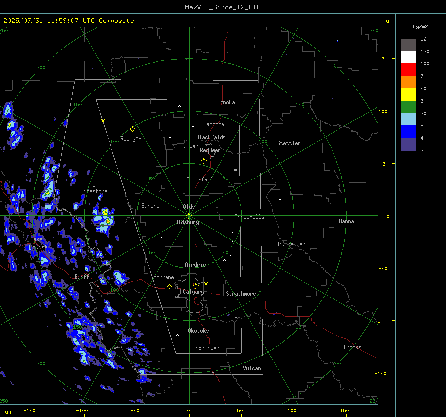Select the white 100-130 legend color
Viewport: 446px width, 417px height.
pos(408,57)
